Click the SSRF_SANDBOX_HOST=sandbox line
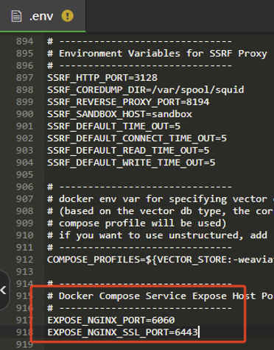This screenshot has height=350, width=274. point(119,114)
